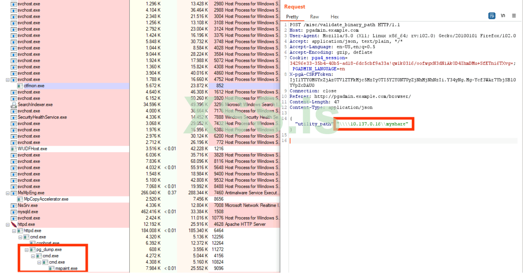The height and width of the screenshot is (278, 523).
Task: Select the SecurityHealthService.exe process
Action: 42,117
